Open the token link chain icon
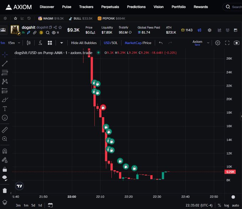 pos(35,32)
